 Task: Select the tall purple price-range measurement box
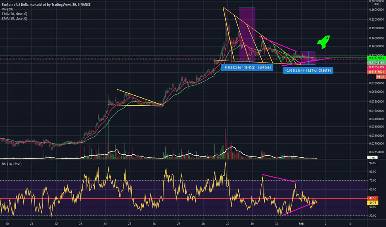click(247, 34)
